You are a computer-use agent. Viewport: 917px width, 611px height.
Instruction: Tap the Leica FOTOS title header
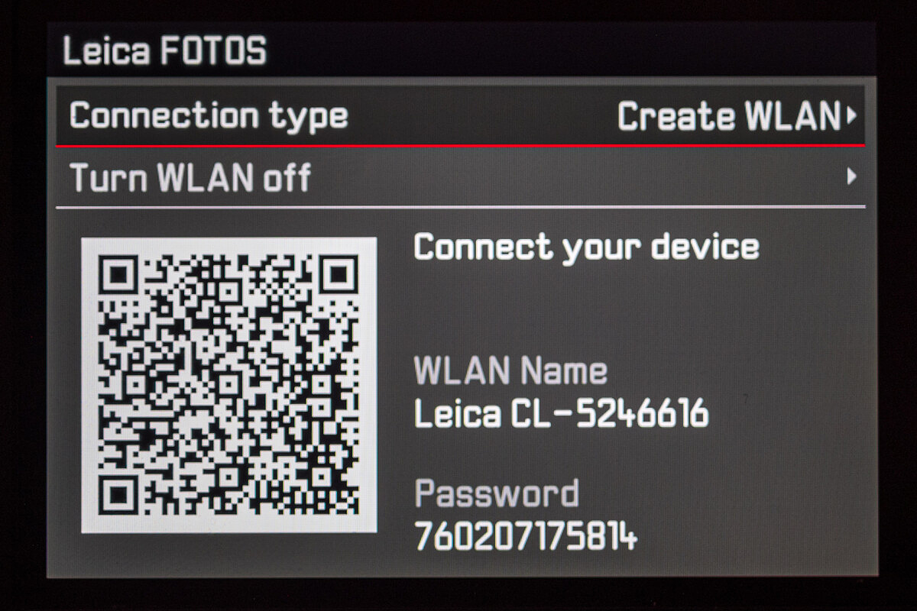coord(164,51)
